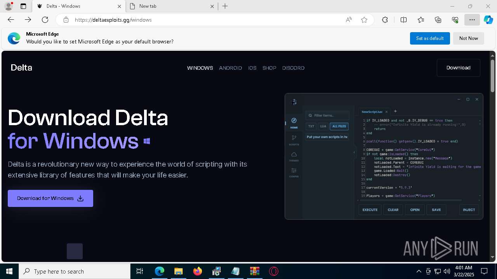The height and width of the screenshot is (279, 497).
Task: Open the network tray icon
Action: pyautogui.click(x=437, y=271)
